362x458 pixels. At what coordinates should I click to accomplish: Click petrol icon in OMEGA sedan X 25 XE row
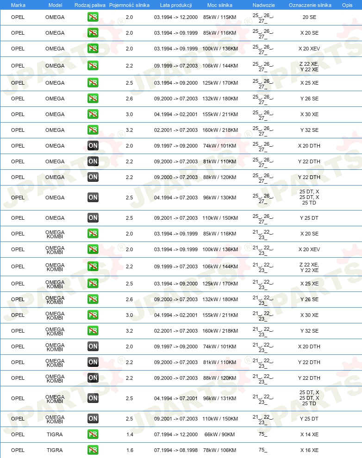(x=93, y=83)
